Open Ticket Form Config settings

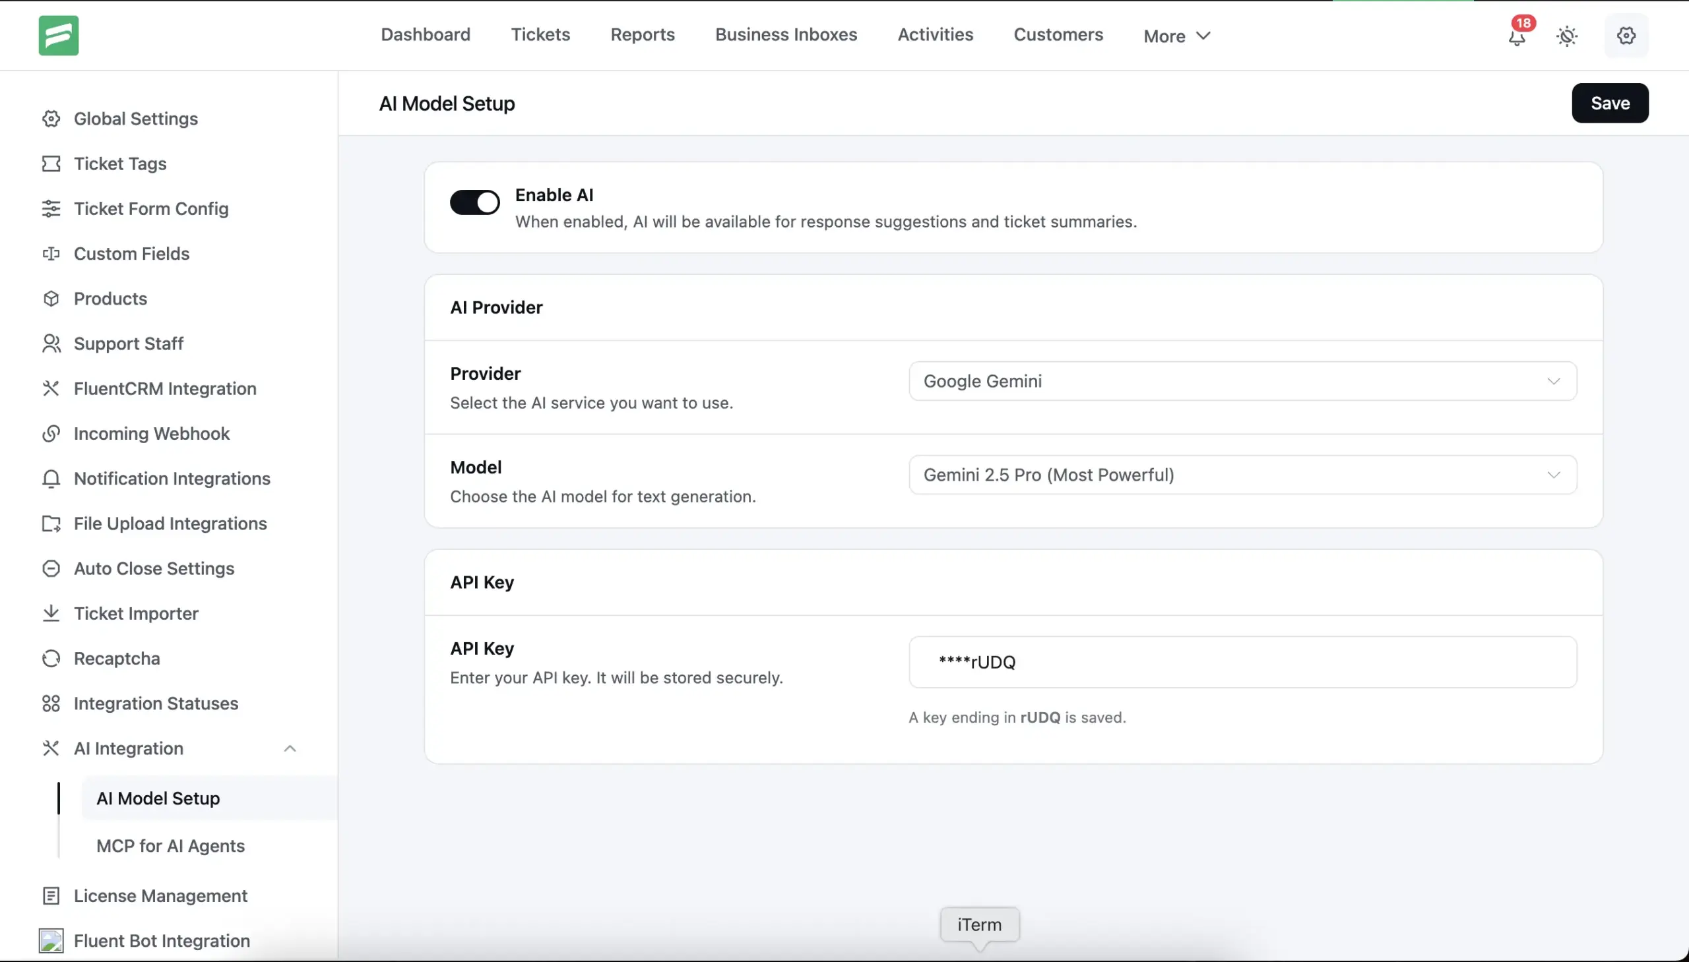[x=151, y=209]
